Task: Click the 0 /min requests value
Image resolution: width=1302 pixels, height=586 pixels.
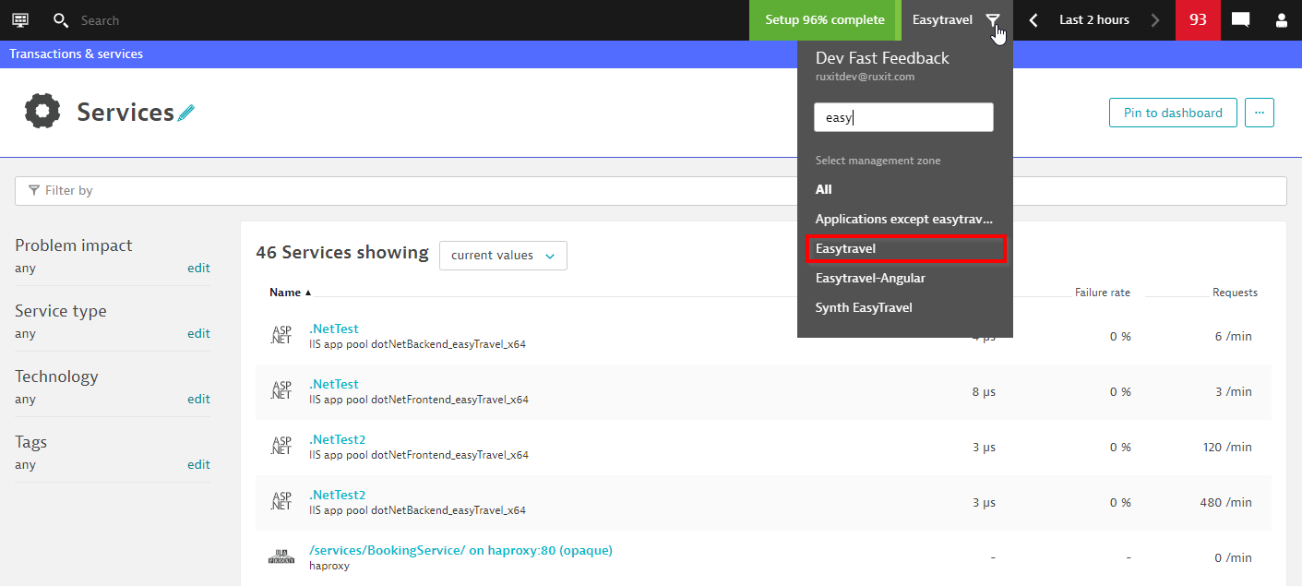Action: [x=1233, y=558]
